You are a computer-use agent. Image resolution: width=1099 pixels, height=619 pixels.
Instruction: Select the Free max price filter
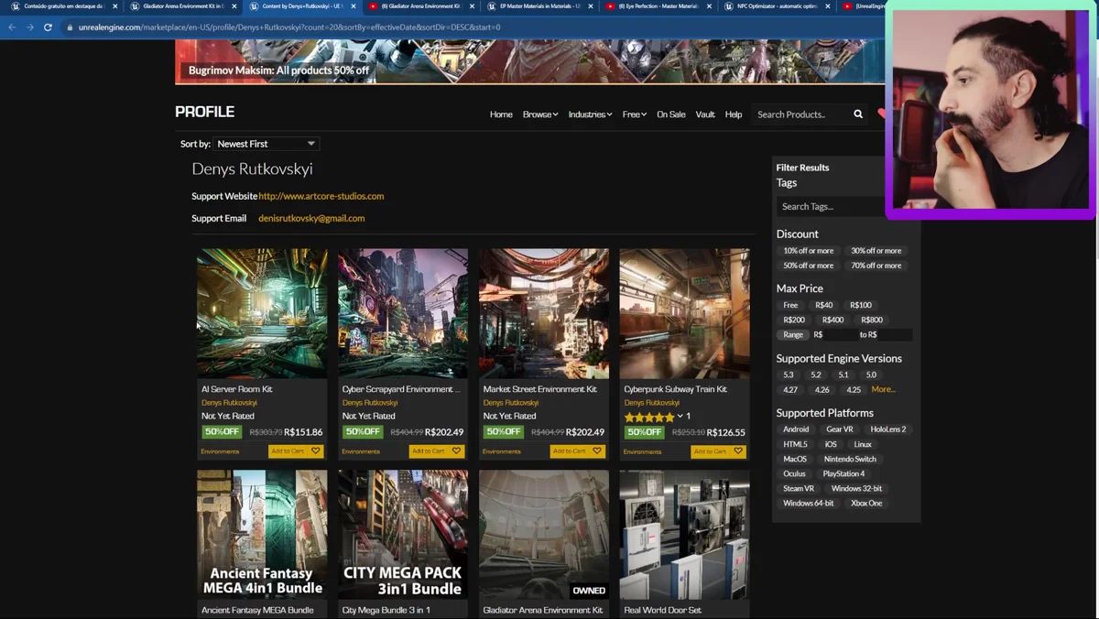tap(790, 306)
